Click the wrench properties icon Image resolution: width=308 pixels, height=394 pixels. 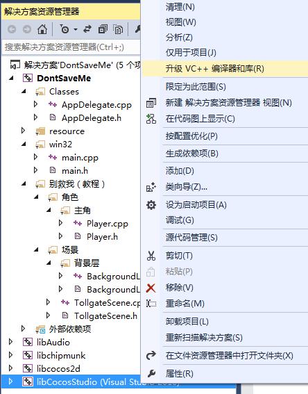(151, 374)
